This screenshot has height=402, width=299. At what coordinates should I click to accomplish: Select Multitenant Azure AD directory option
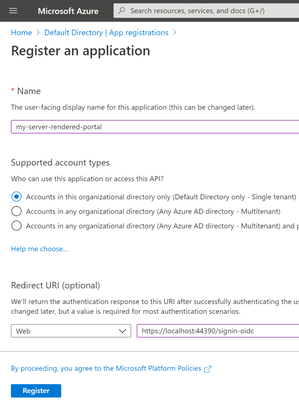coord(16,211)
